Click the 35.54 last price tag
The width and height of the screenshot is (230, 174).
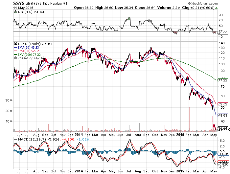pyautogui.click(x=223, y=129)
